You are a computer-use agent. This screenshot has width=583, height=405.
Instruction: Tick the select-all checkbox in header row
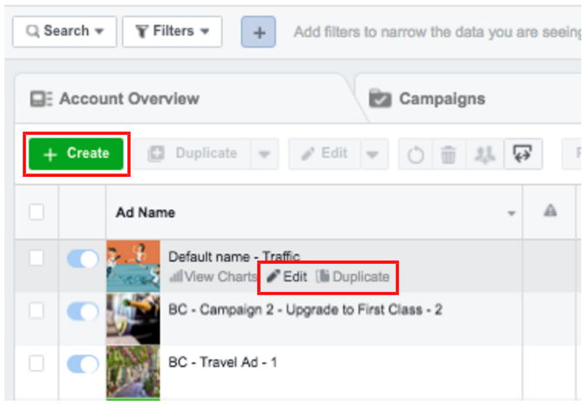pos(37,213)
